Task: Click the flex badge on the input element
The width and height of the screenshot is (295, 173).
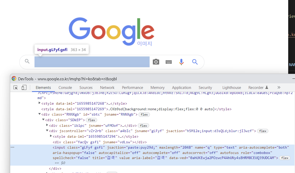Action: point(285,158)
